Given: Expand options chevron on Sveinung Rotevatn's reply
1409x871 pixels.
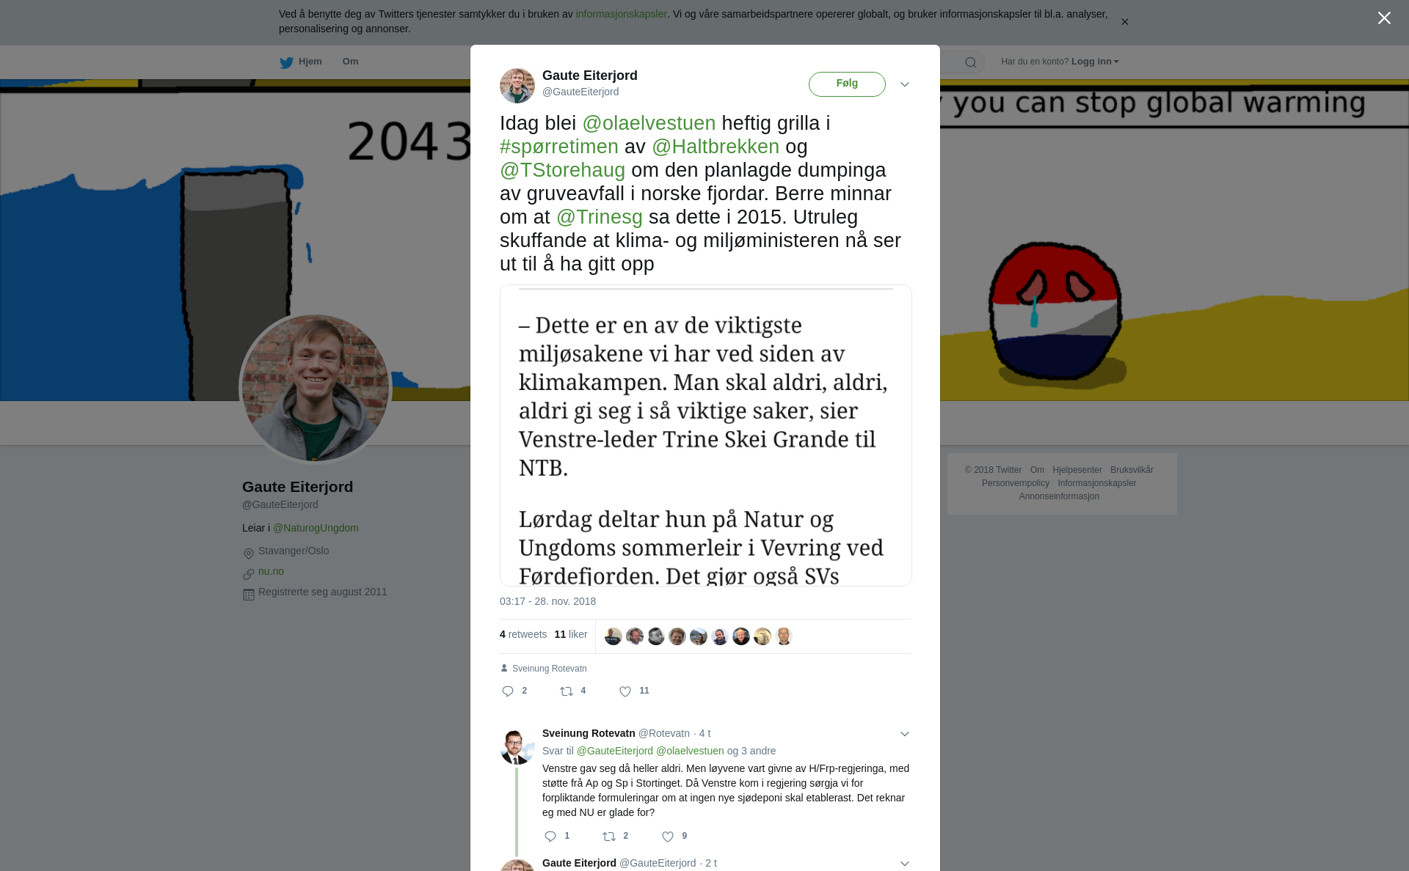Looking at the screenshot, I should point(905,734).
